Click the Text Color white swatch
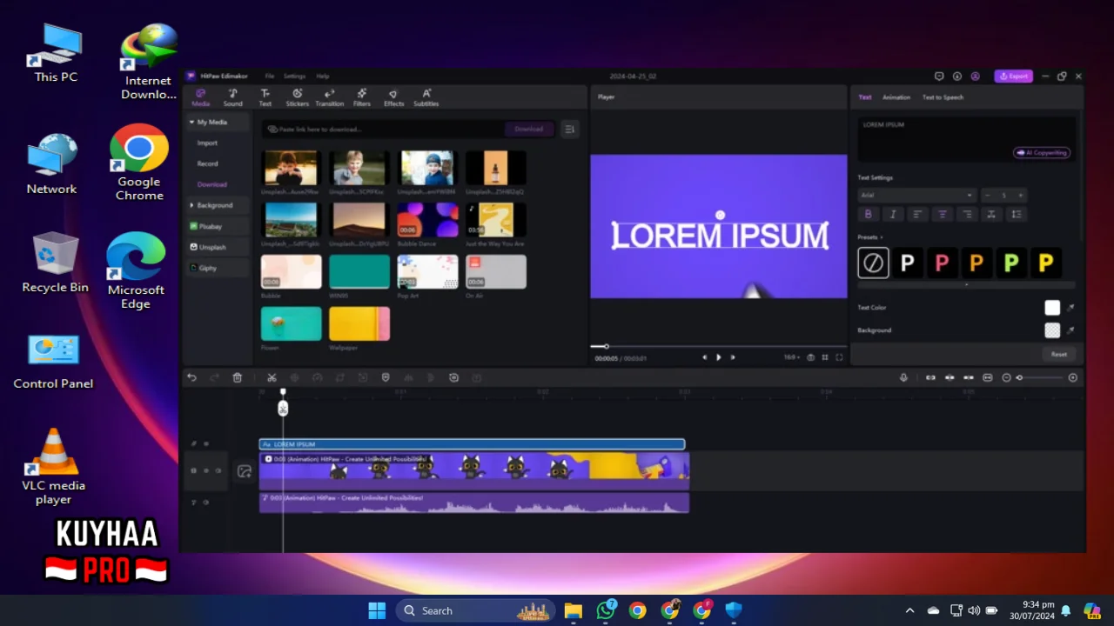The image size is (1114, 626). [1052, 308]
